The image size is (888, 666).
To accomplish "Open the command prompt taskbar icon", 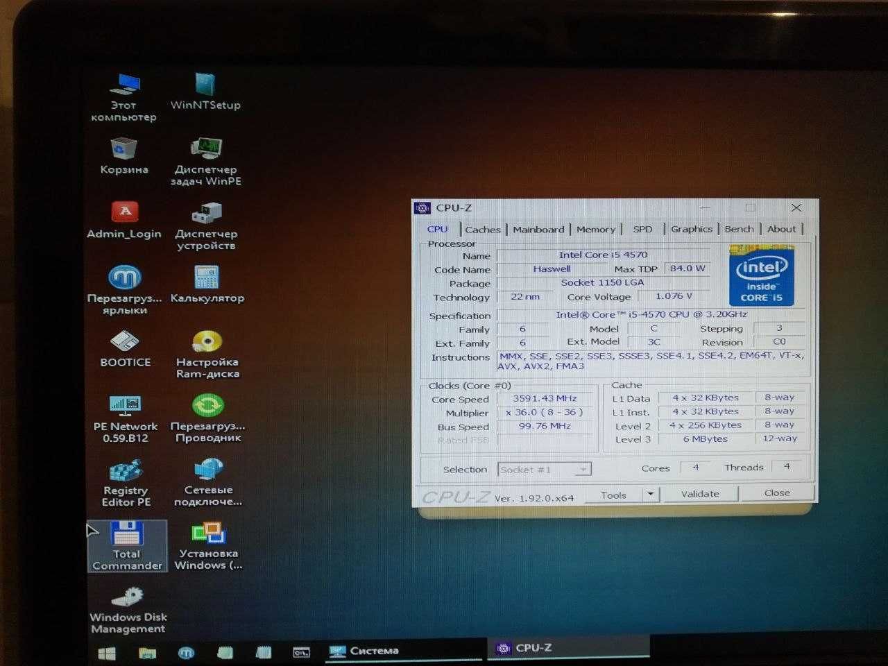I will [x=301, y=652].
